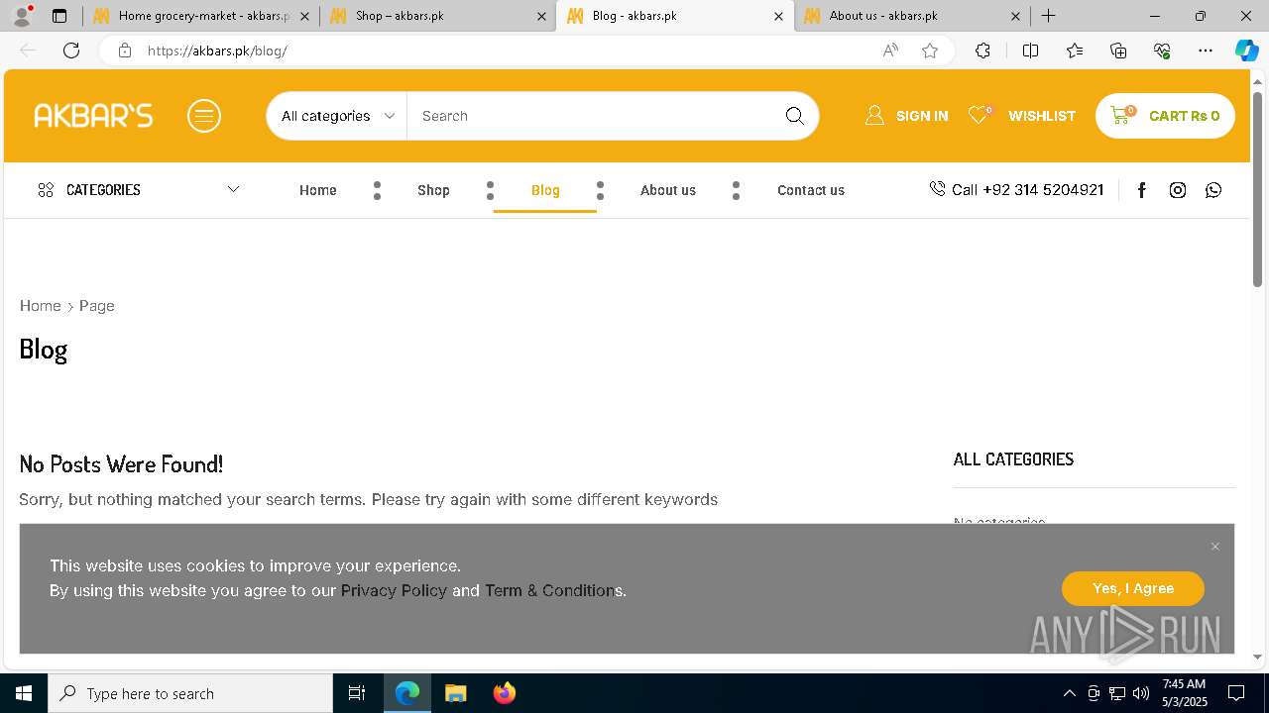
Task: Open the Instagram social icon
Action: point(1178,190)
